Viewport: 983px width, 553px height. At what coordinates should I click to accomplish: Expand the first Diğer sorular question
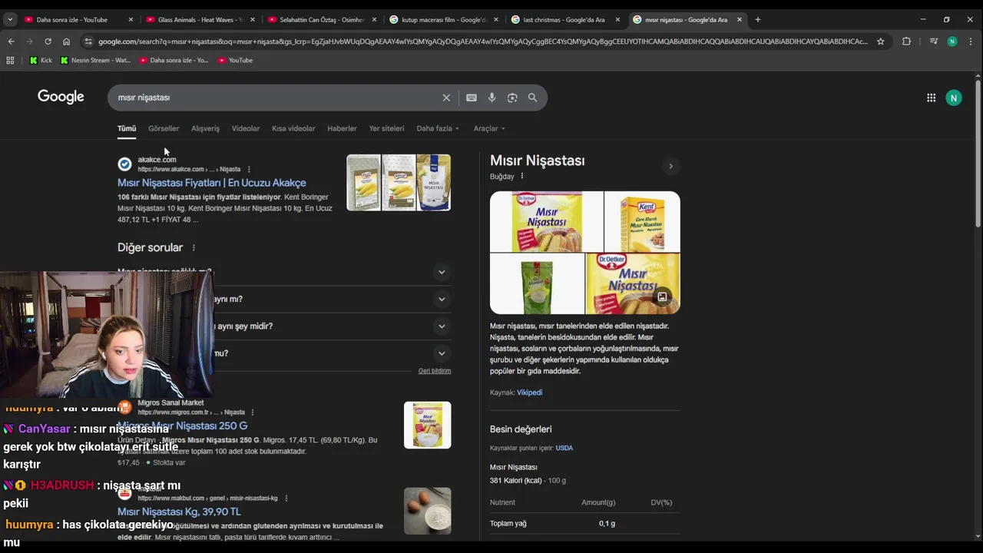point(442,272)
